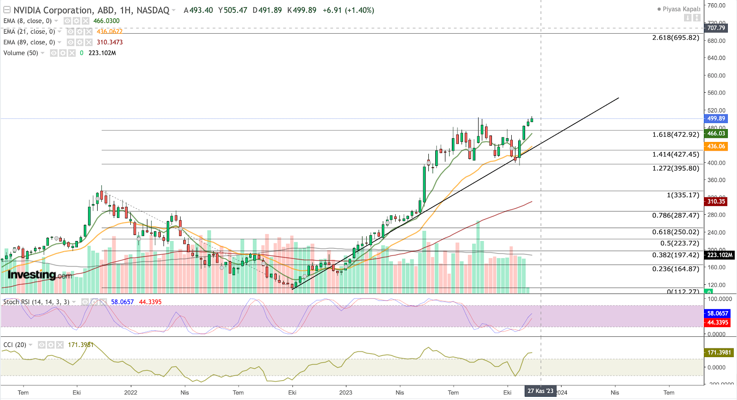Open EMA 8 settings gear
The height and width of the screenshot is (400, 737).
coord(76,21)
